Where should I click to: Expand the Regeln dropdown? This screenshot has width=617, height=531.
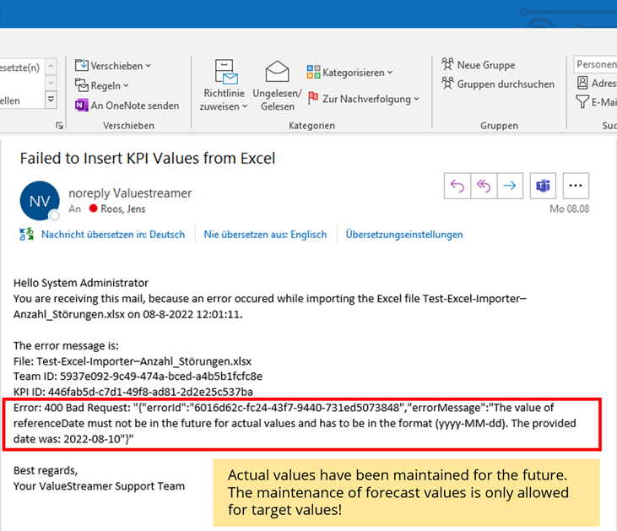click(103, 85)
